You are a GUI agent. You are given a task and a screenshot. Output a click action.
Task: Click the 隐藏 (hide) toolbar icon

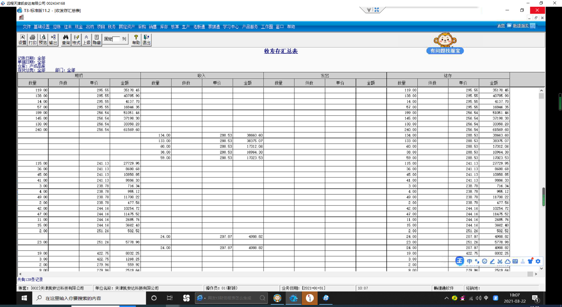pyautogui.click(x=97, y=40)
